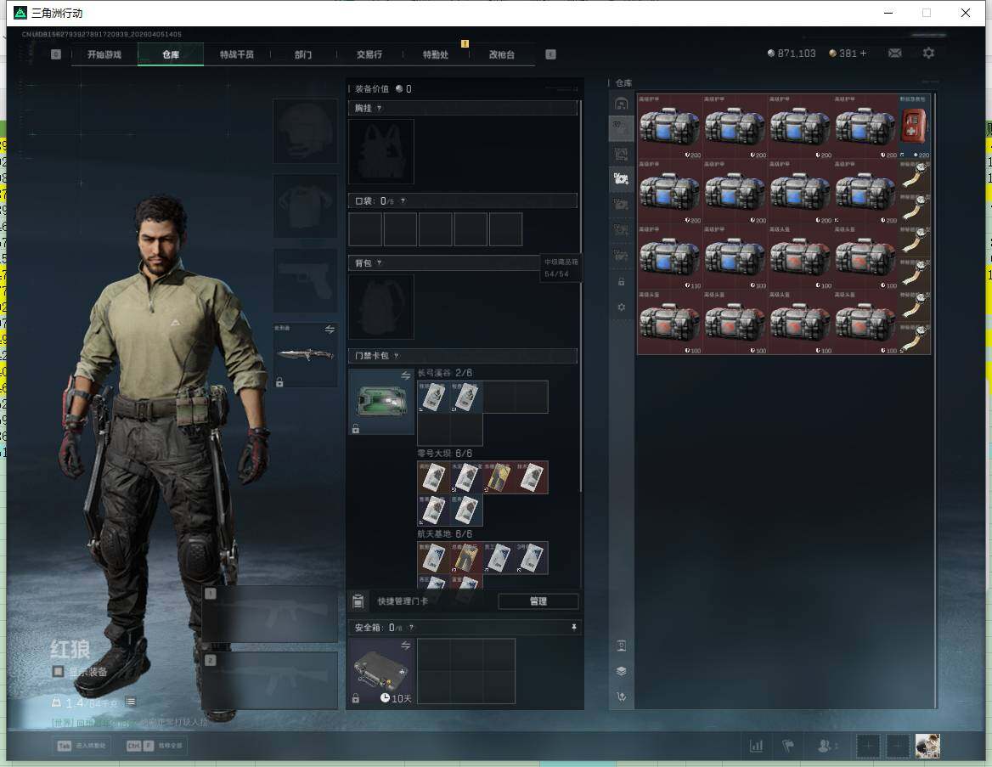Select top-left blue armor repair case
The image size is (992, 767).
tap(669, 126)
